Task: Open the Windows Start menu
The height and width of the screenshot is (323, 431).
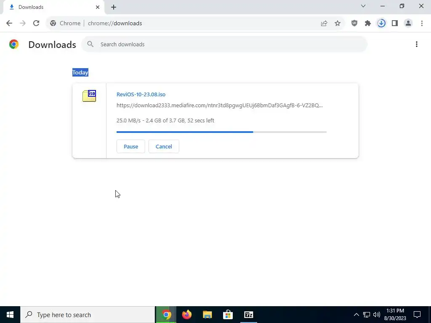Action: [x=10, y=315]
